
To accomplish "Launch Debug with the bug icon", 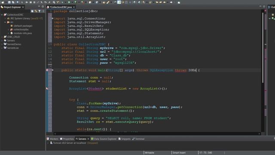I will (62, 2).
